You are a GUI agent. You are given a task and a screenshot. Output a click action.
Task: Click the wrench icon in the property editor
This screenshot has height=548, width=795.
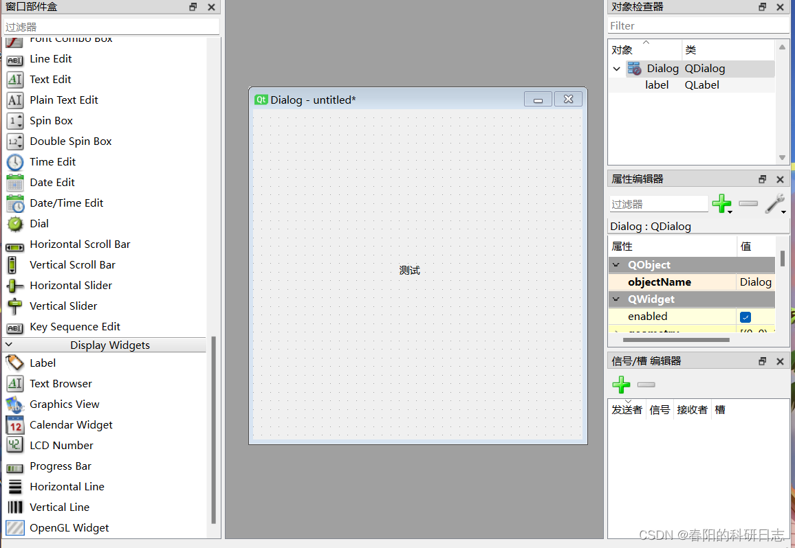pyautogui.click(x=776, y=203)
